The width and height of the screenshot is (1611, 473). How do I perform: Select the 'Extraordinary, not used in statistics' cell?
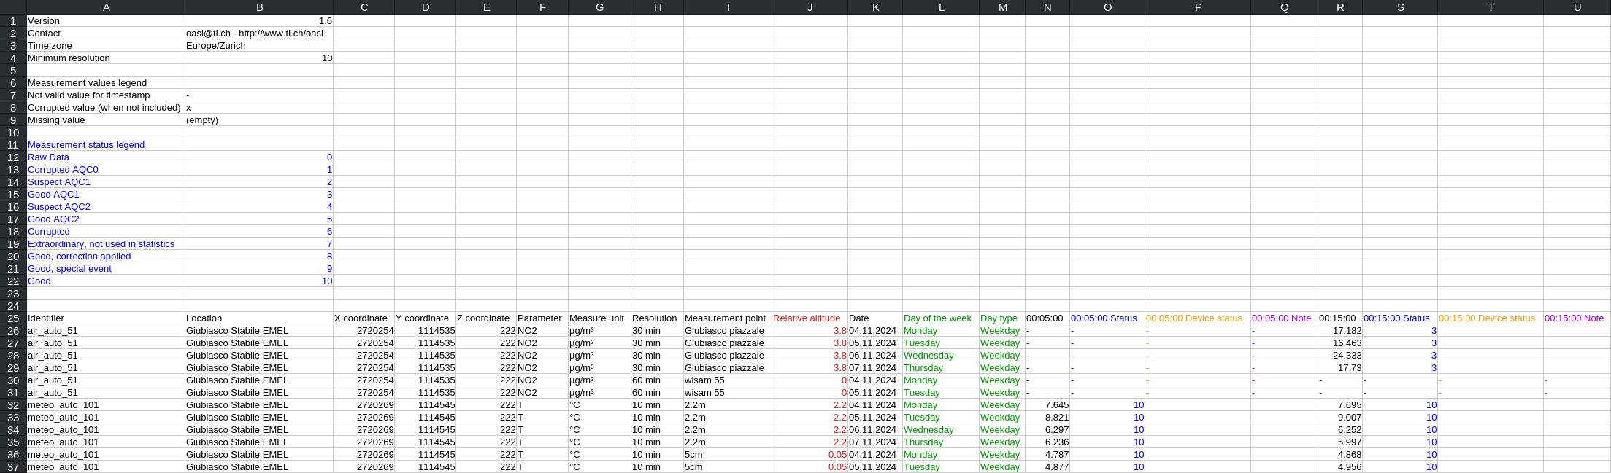tap(105, 244)
